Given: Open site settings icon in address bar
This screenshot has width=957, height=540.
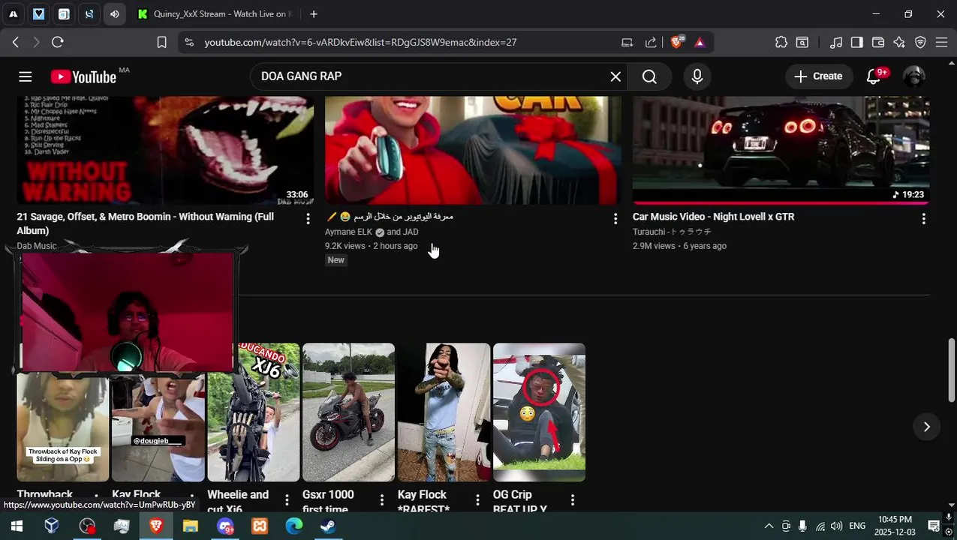Looking at the screenshot, I should tap(189, 42).
